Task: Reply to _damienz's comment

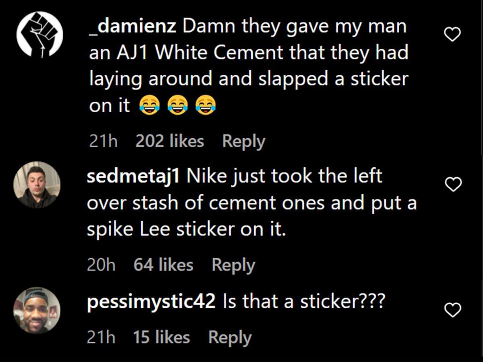Action: [244, 141]
